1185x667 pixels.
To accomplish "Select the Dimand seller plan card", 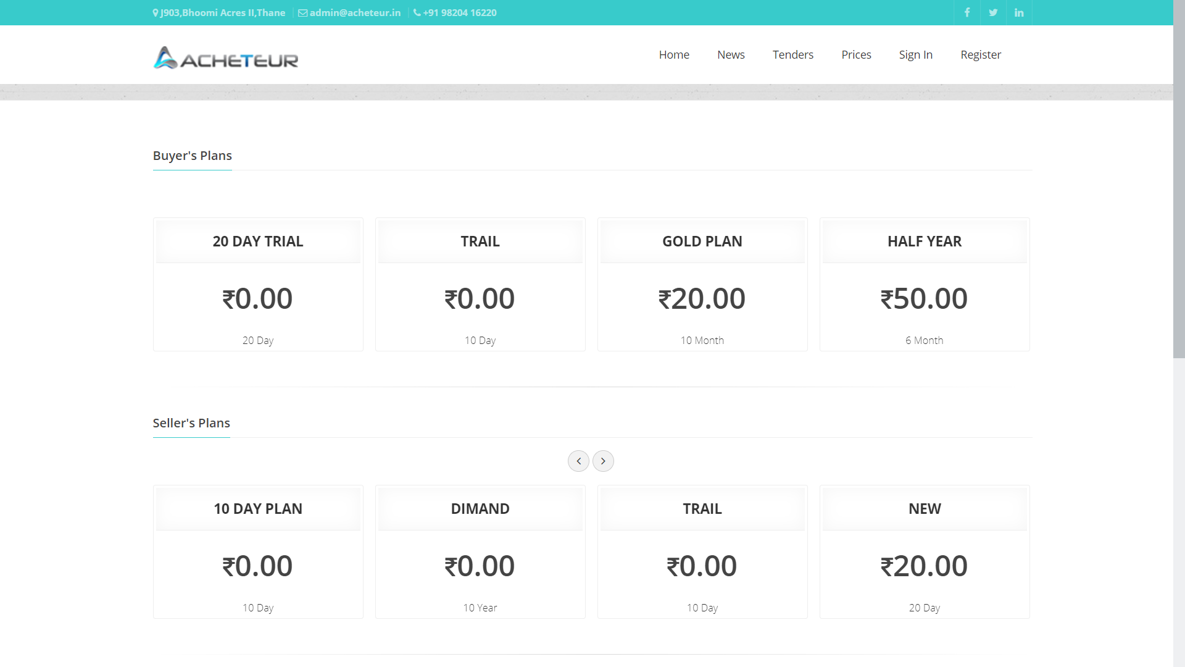I will (x=480, y=552).
